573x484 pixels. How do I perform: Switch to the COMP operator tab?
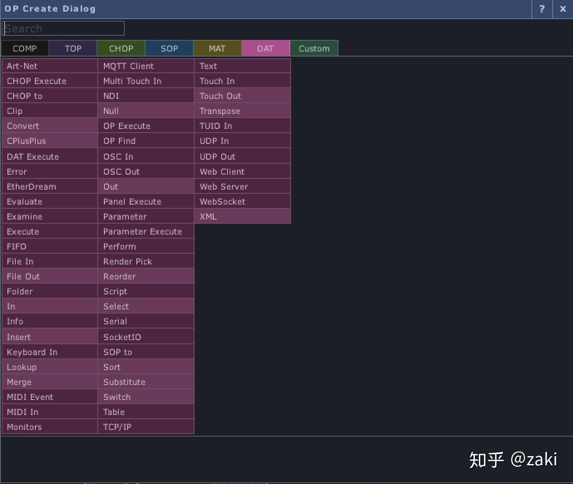click(x=25, y=48)
